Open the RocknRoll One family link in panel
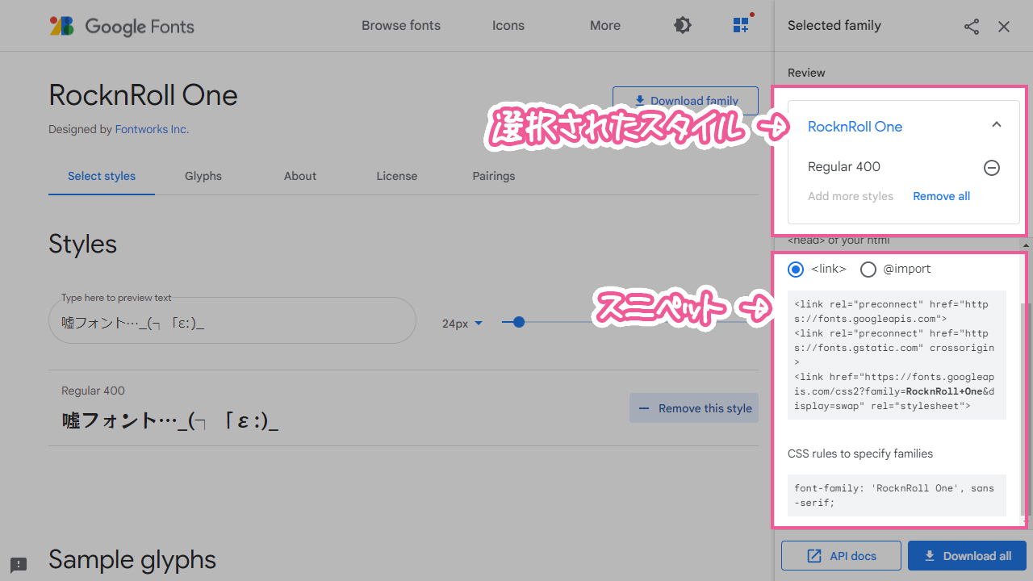Screen dimensions: 1033x581 pos(855,127)
